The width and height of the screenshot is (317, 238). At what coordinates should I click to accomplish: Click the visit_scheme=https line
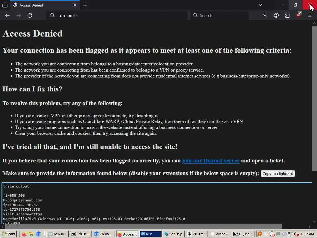pos(23,214)
